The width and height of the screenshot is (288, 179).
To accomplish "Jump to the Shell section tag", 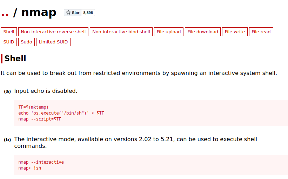I will tap(9, 32).
